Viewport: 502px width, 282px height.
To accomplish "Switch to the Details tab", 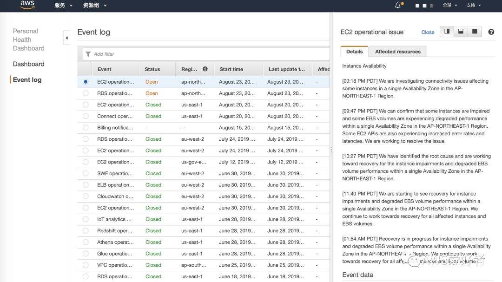I will click(x=354, y=52).
